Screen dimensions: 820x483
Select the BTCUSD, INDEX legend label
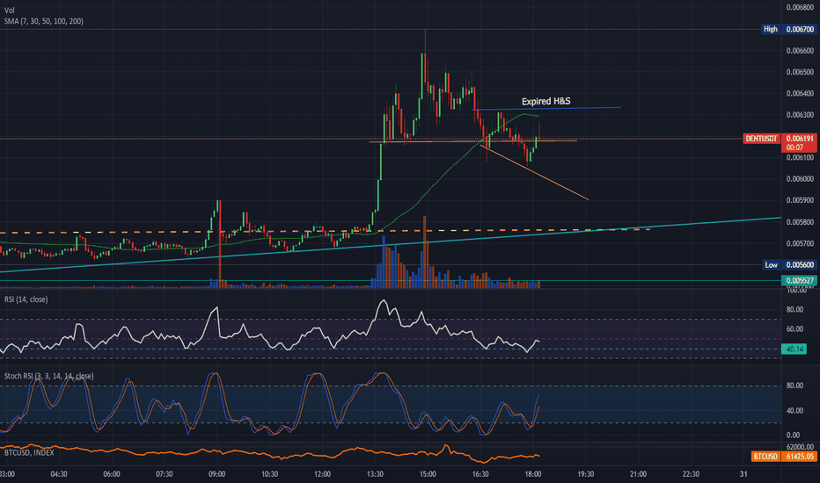tap(29, 453)
